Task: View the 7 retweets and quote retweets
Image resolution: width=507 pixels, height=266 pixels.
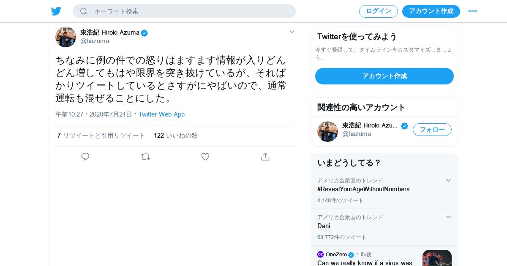Action: pyautogui.click(x=101, y=136)
